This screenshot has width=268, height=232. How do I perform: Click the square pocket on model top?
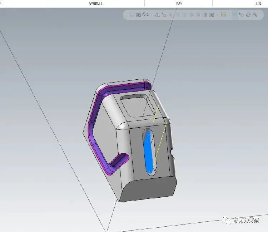pos(138,105)
